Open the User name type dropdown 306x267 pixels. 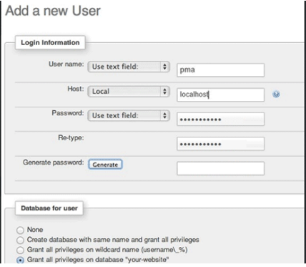pyautogui.click(x=129, y=67)
